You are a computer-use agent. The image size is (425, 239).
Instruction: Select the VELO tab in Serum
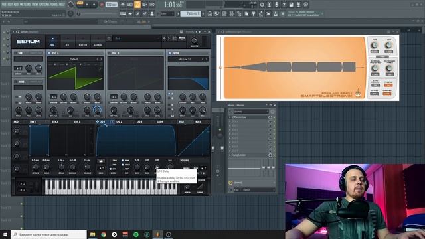[181, 122]
